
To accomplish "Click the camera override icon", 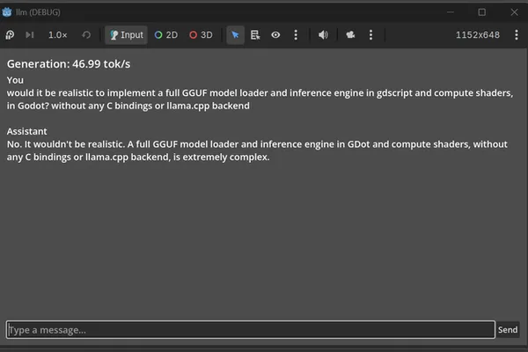I will [350, 34].
